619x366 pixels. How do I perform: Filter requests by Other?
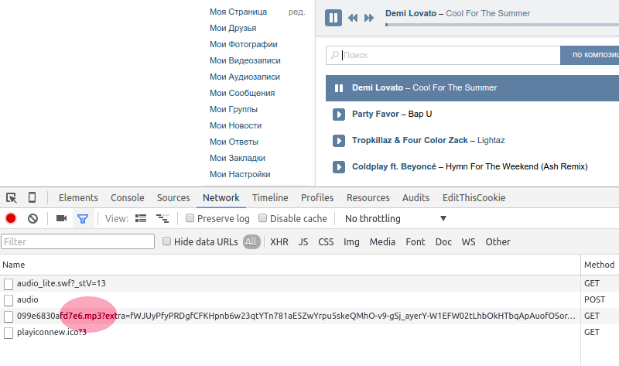click(498, 242)
